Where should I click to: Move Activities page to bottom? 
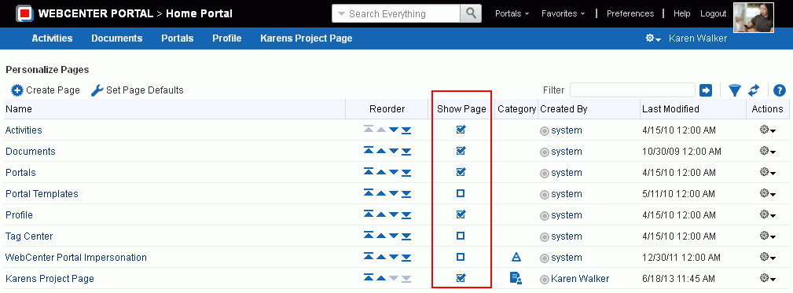click(x=406, y=130)
